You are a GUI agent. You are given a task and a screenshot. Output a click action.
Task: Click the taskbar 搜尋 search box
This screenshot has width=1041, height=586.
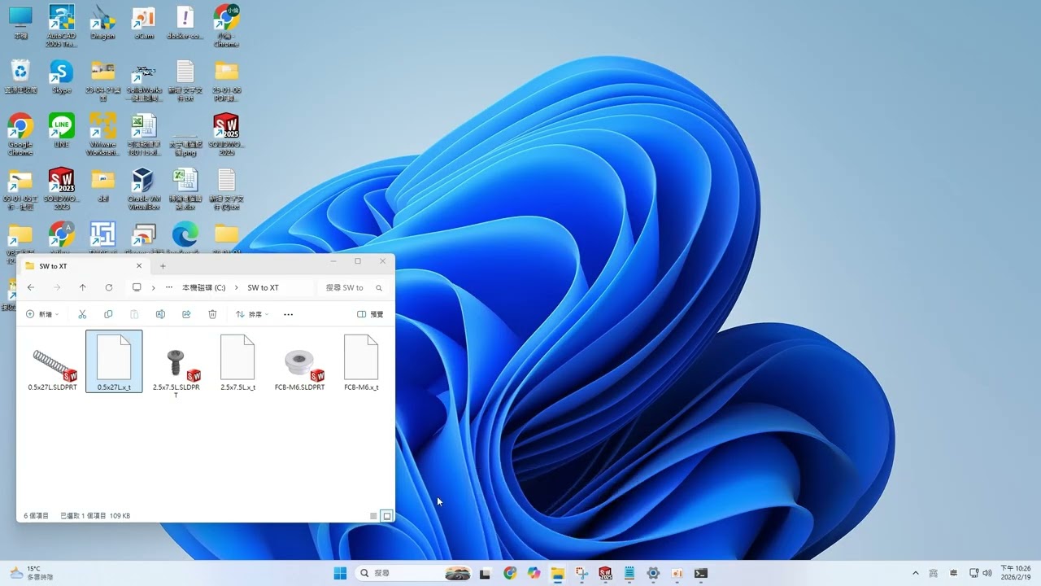click(x=415, y=573)
